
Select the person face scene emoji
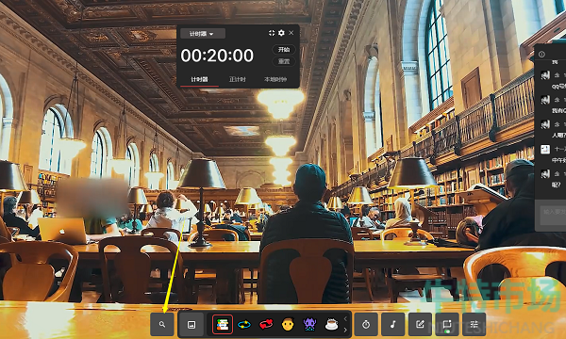pos(288,325)
